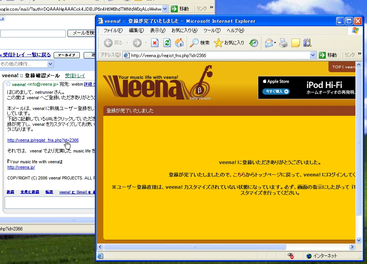Viewport: 367px width, 264px height.
Task: Click the 移動 Go button in the veena! window
Action: click(328, 55)
